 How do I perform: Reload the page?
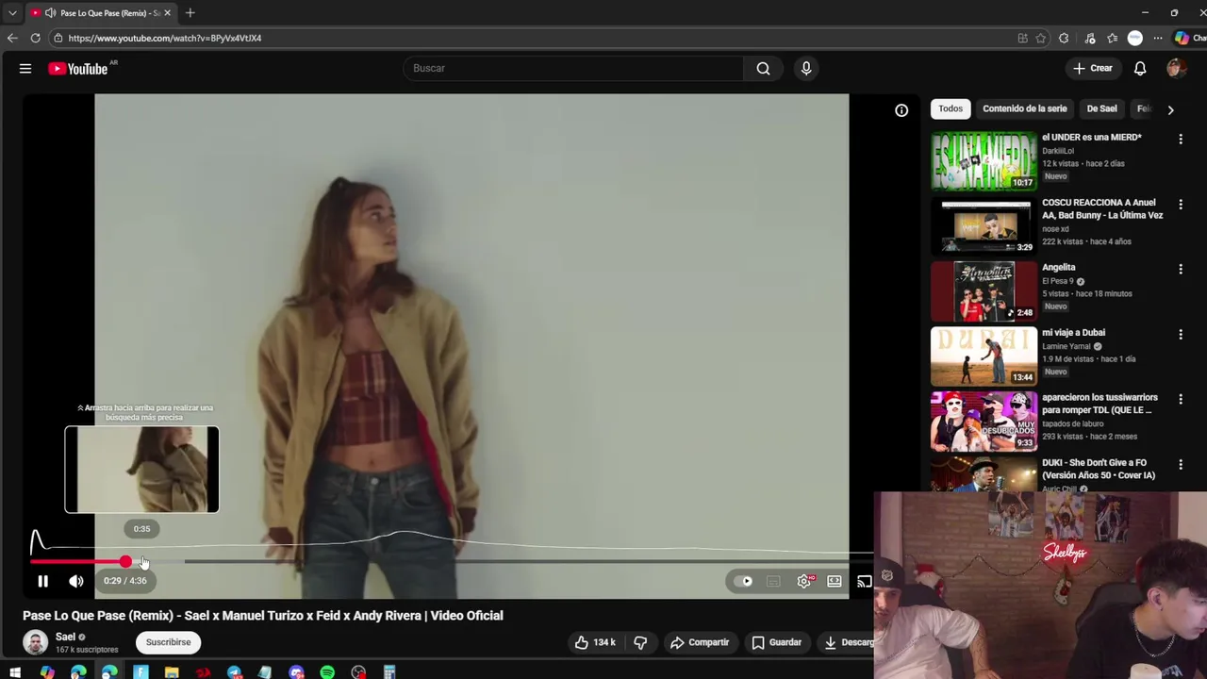tap(35, 38)
